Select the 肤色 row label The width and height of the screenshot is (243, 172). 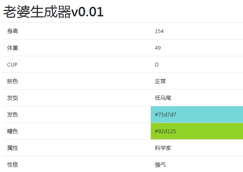[13, 81]
